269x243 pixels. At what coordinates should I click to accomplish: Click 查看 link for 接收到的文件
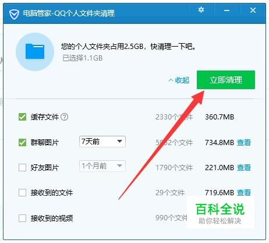(244, 193)
